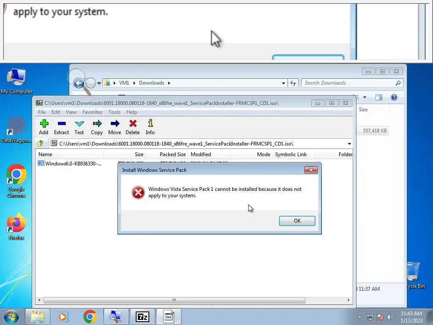Run Test from the 7-Zip toolbar
The image size is (433, 325).
[x=79, y=127]
